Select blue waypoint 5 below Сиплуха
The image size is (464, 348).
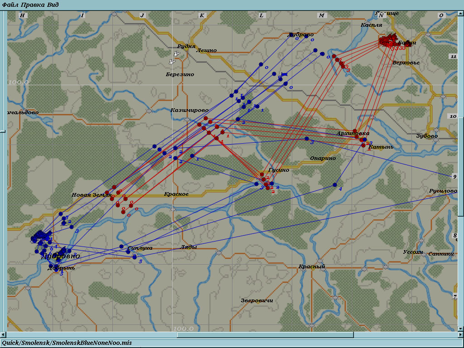[135, 257]
